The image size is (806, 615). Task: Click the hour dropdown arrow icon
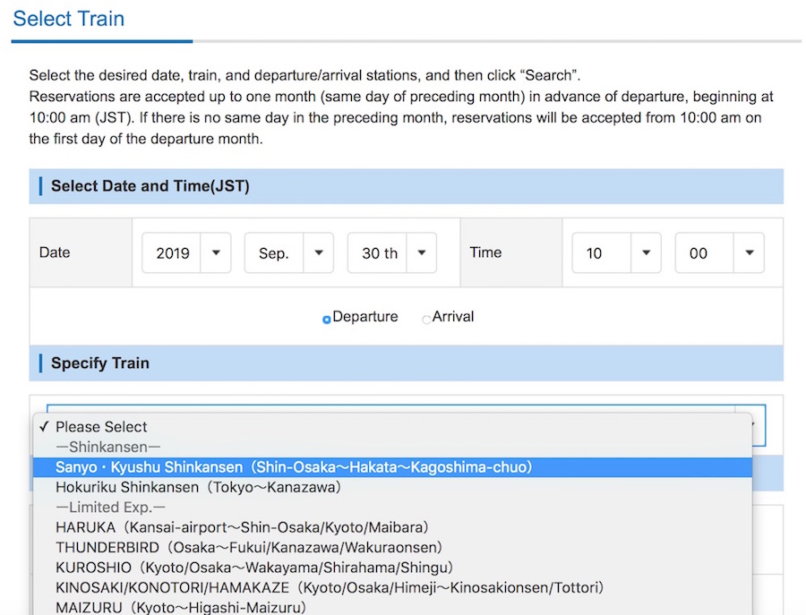pos(646,253)
